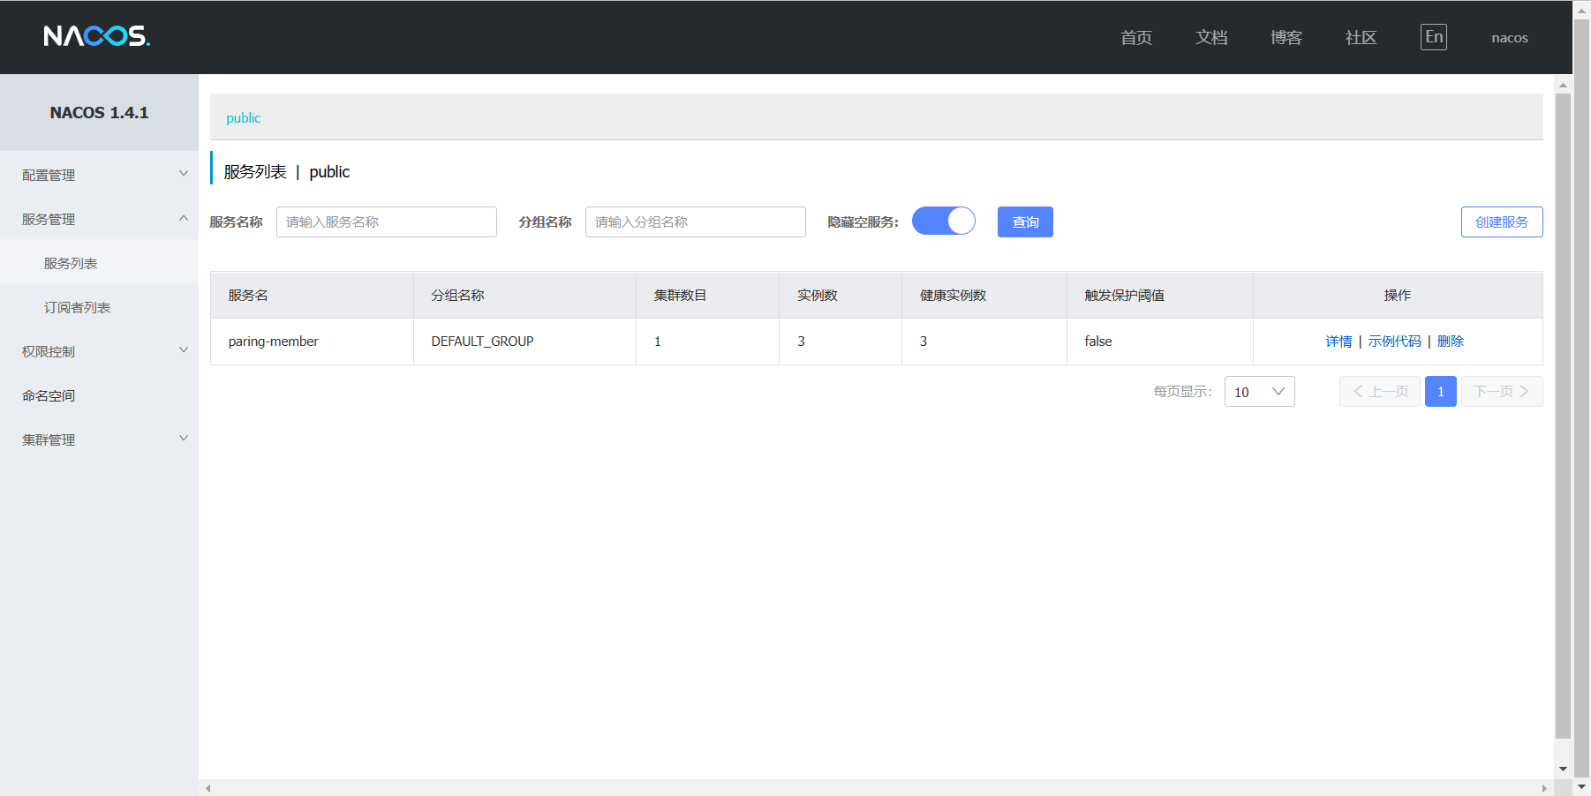
Task: Click the 查询 search button
Action: pos(1025,222)
